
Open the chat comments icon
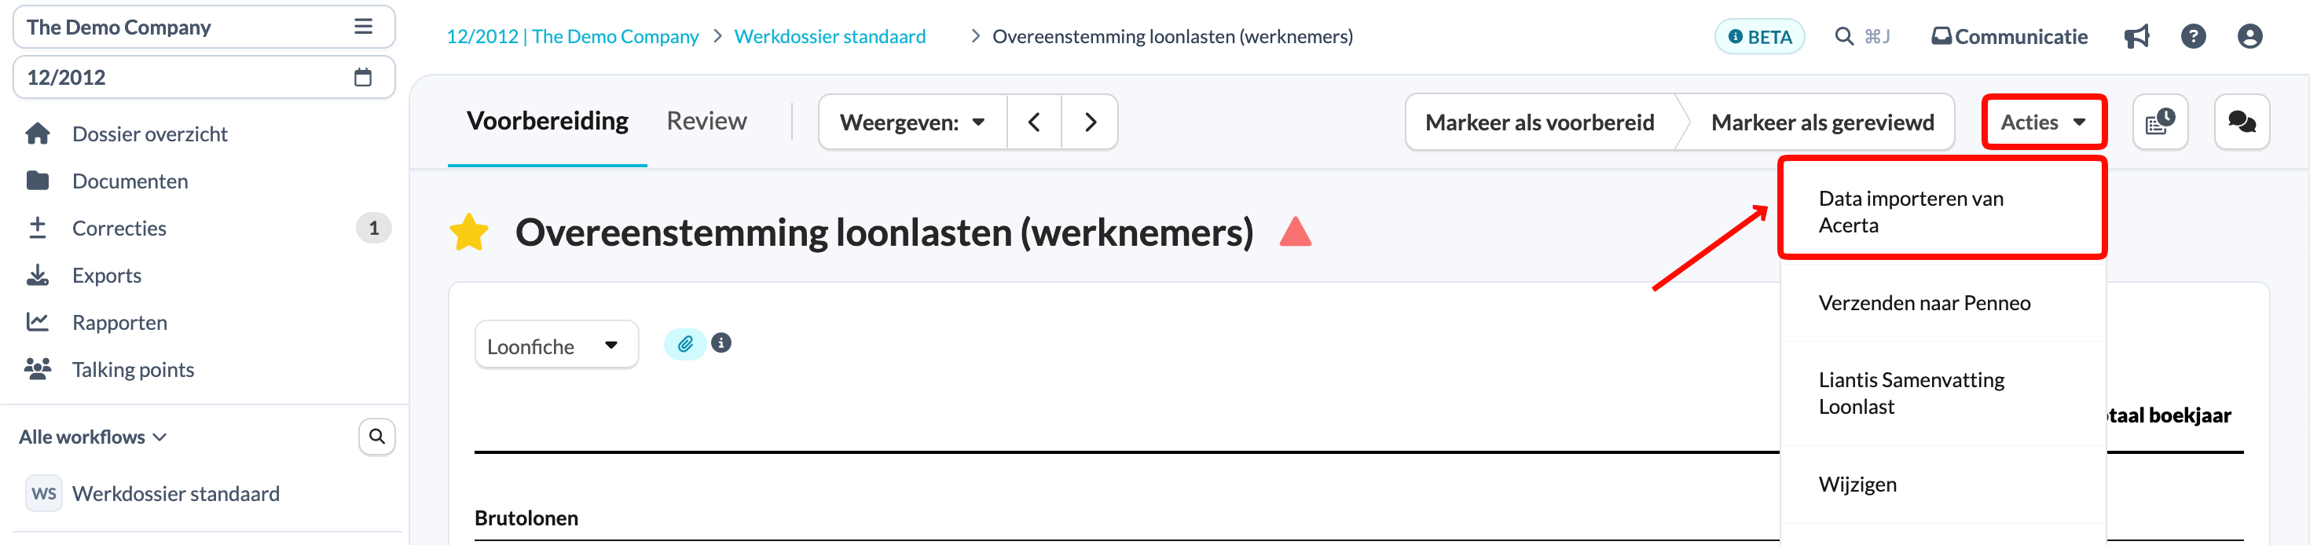(x=2242, y=122)
